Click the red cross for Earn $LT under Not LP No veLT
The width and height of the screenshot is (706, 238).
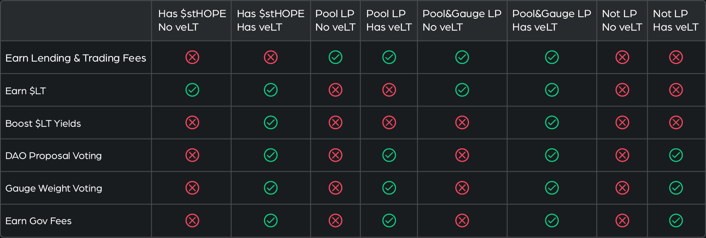622,90
